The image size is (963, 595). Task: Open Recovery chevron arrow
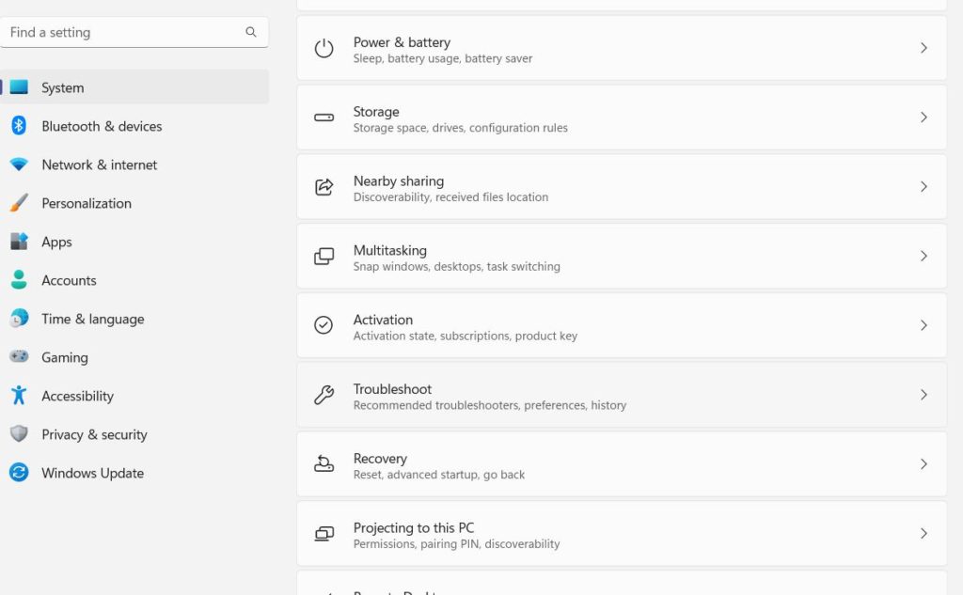(924, 464)
